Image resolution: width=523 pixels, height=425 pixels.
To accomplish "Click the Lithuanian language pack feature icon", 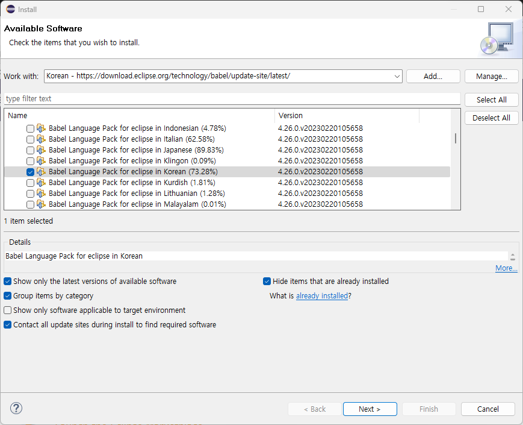I will (x=41, y=194).
